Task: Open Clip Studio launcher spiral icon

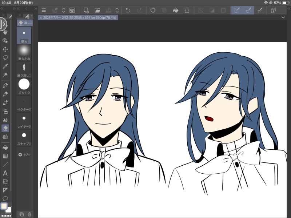Action: (72, 10)
